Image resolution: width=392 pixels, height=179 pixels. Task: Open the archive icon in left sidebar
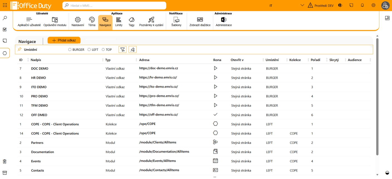pyautogui.click(x=5, y=173)
